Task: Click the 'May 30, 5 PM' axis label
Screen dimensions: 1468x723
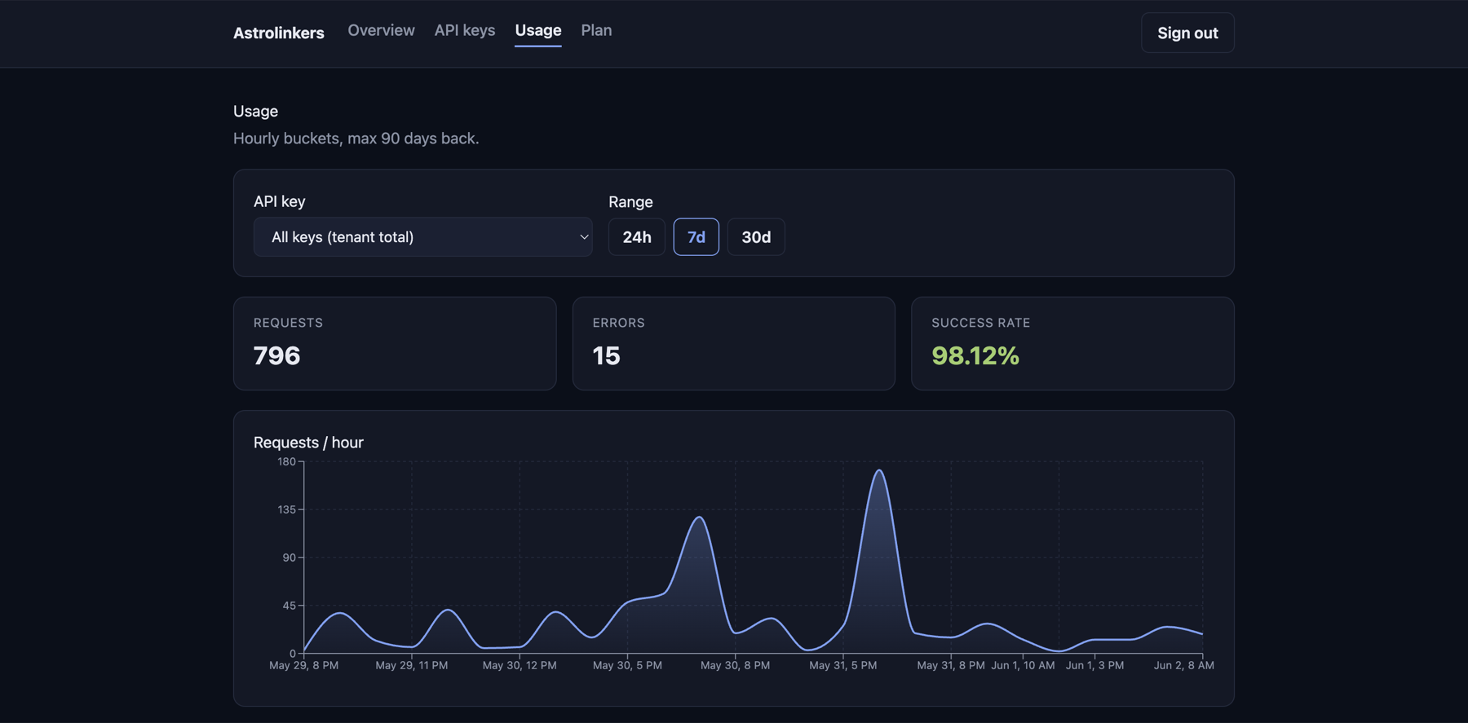Action: [627, 665]
